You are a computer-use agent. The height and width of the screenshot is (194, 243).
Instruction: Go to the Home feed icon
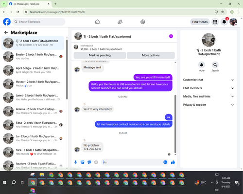pyautogui.click(x=97, y=22)
